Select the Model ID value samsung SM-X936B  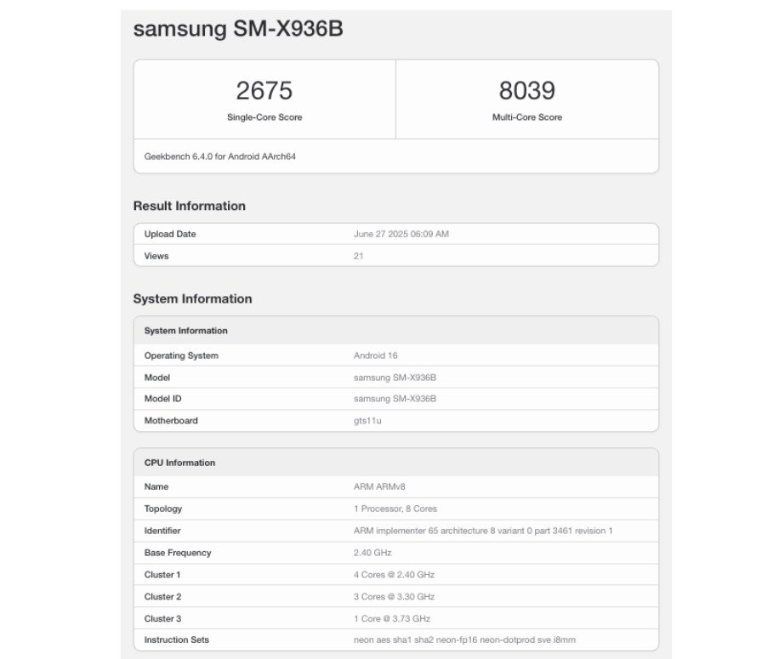(395, 399)
